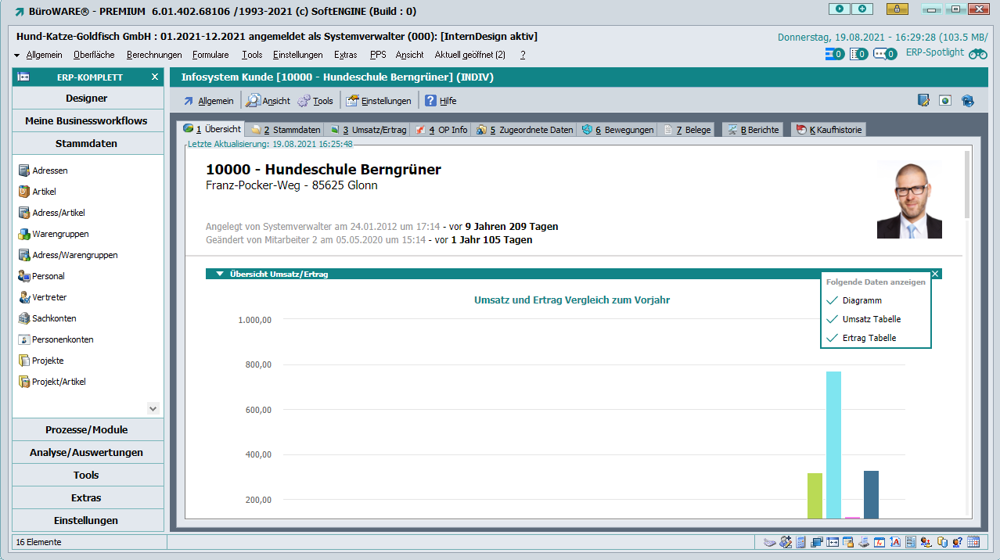
Task: Open Sachkonten in the sidebar
Action: point(54,318)
